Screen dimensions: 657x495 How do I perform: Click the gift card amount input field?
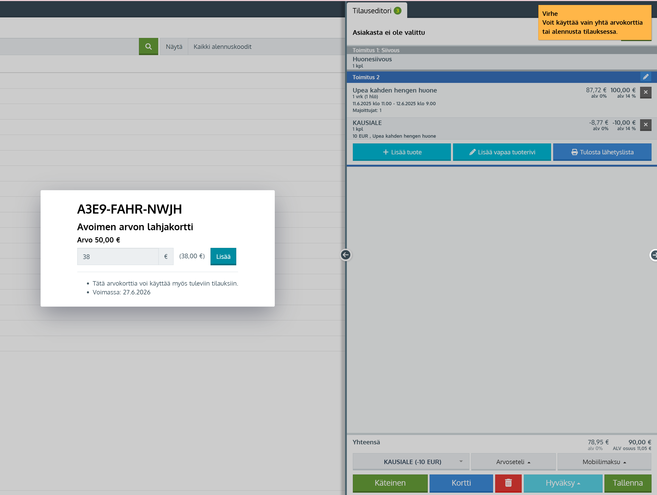click(x=118, y=256)
